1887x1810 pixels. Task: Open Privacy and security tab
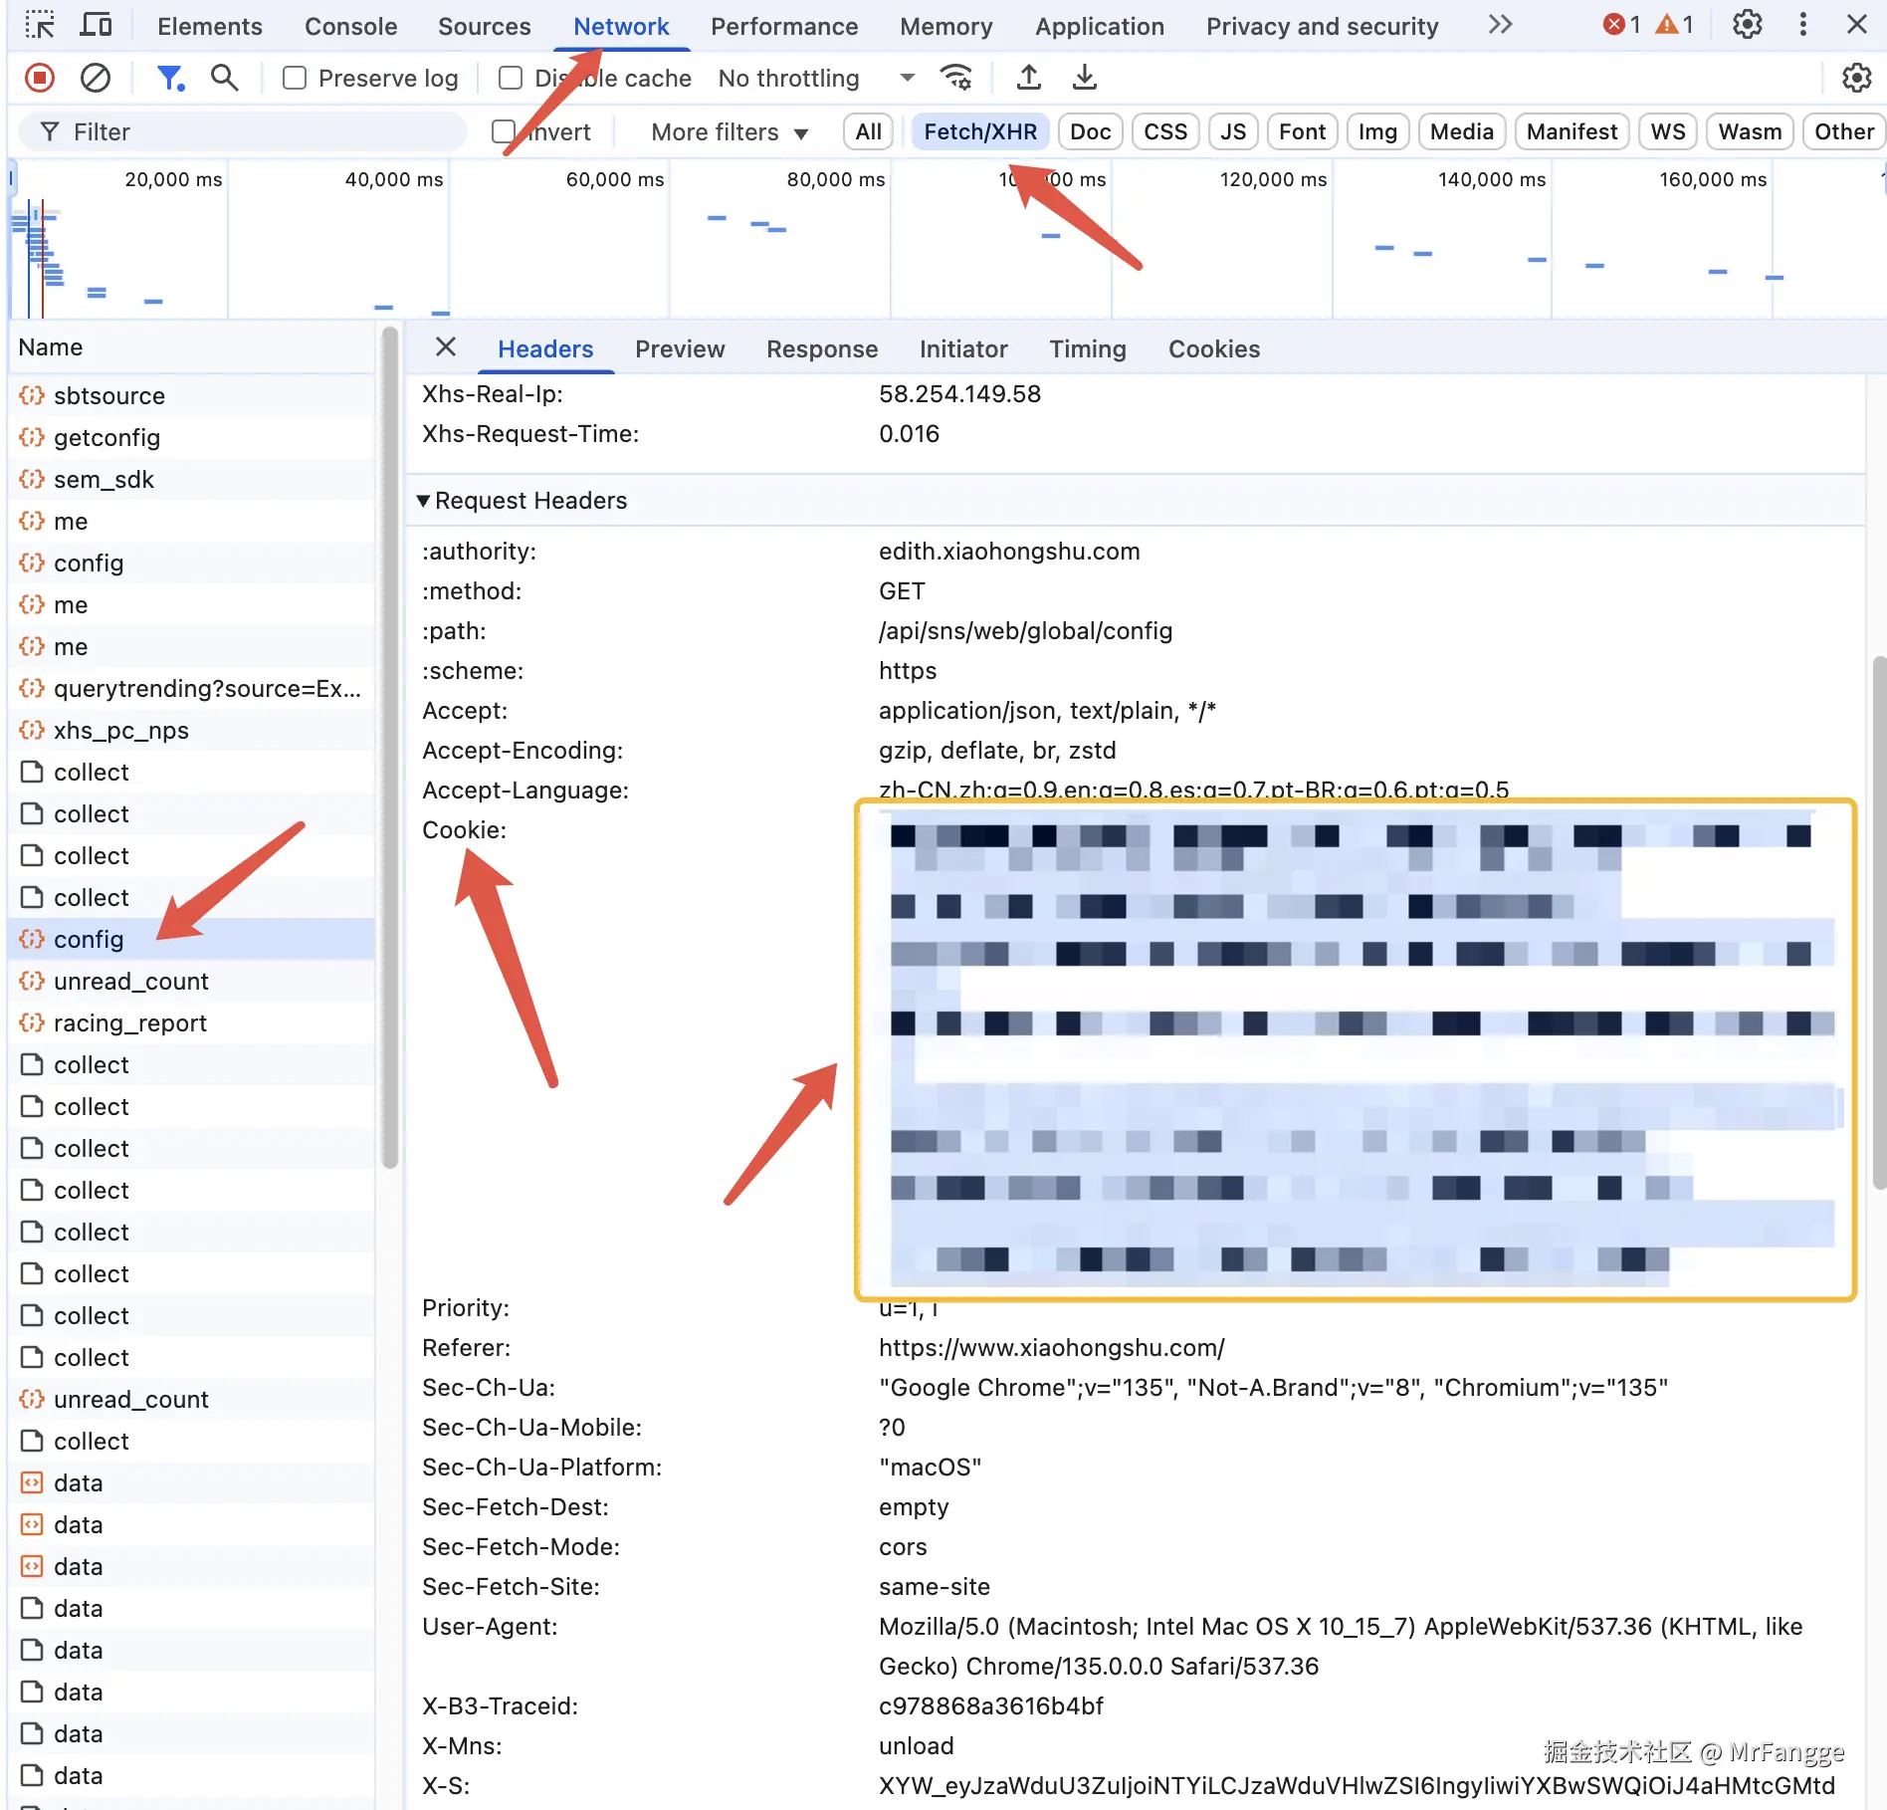coord(1323,26)
